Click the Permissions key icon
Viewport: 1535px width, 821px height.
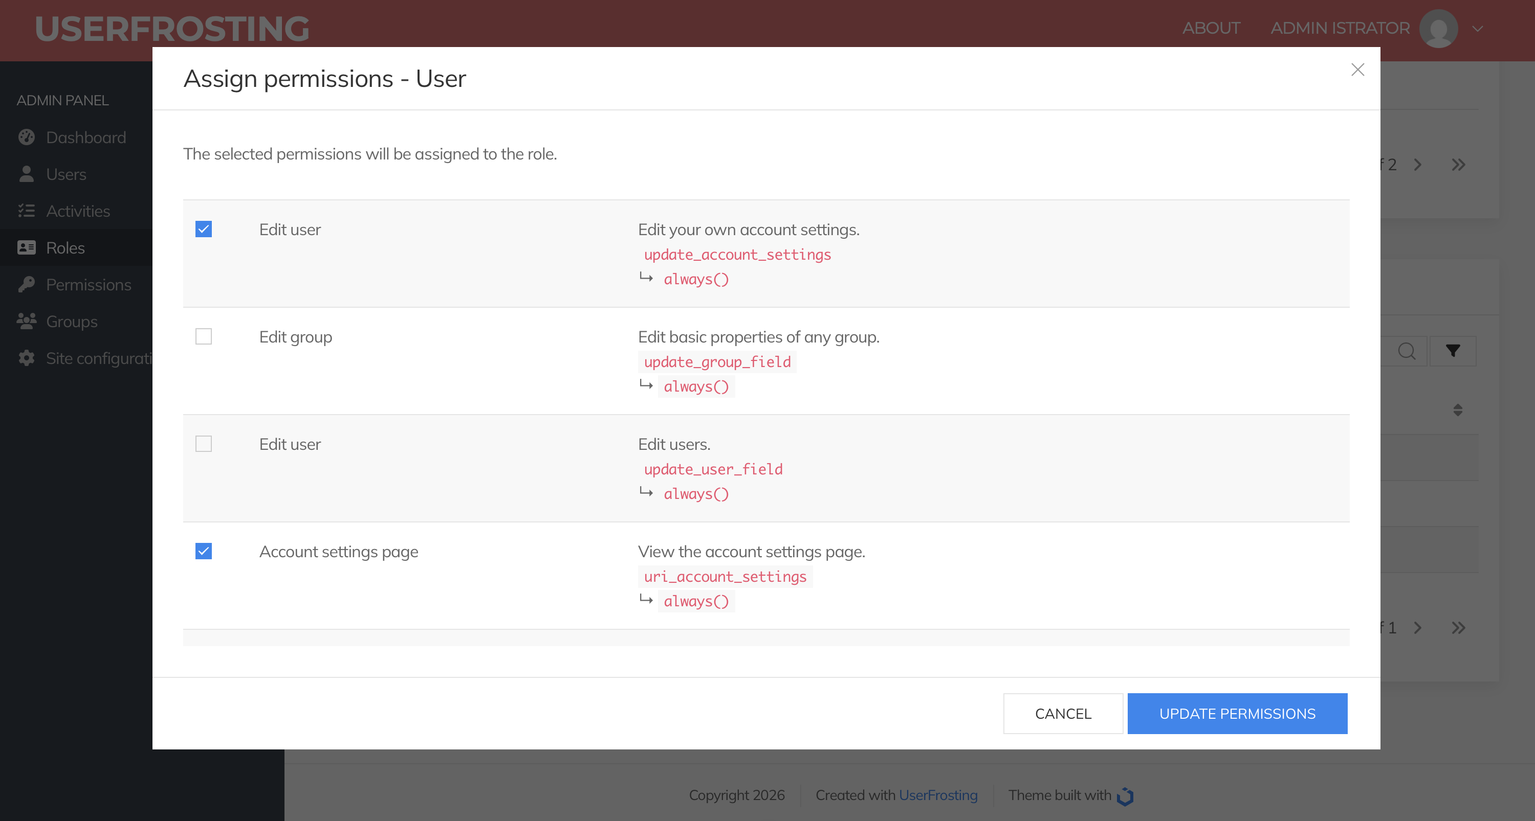click(x=26, y=285)
